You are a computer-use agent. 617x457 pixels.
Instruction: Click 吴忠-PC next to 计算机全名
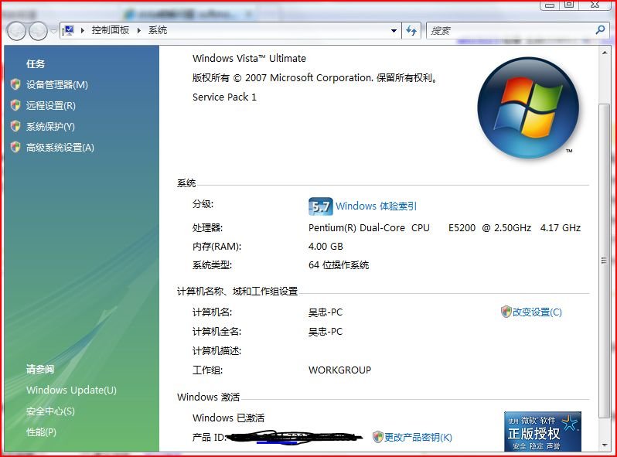326,332
